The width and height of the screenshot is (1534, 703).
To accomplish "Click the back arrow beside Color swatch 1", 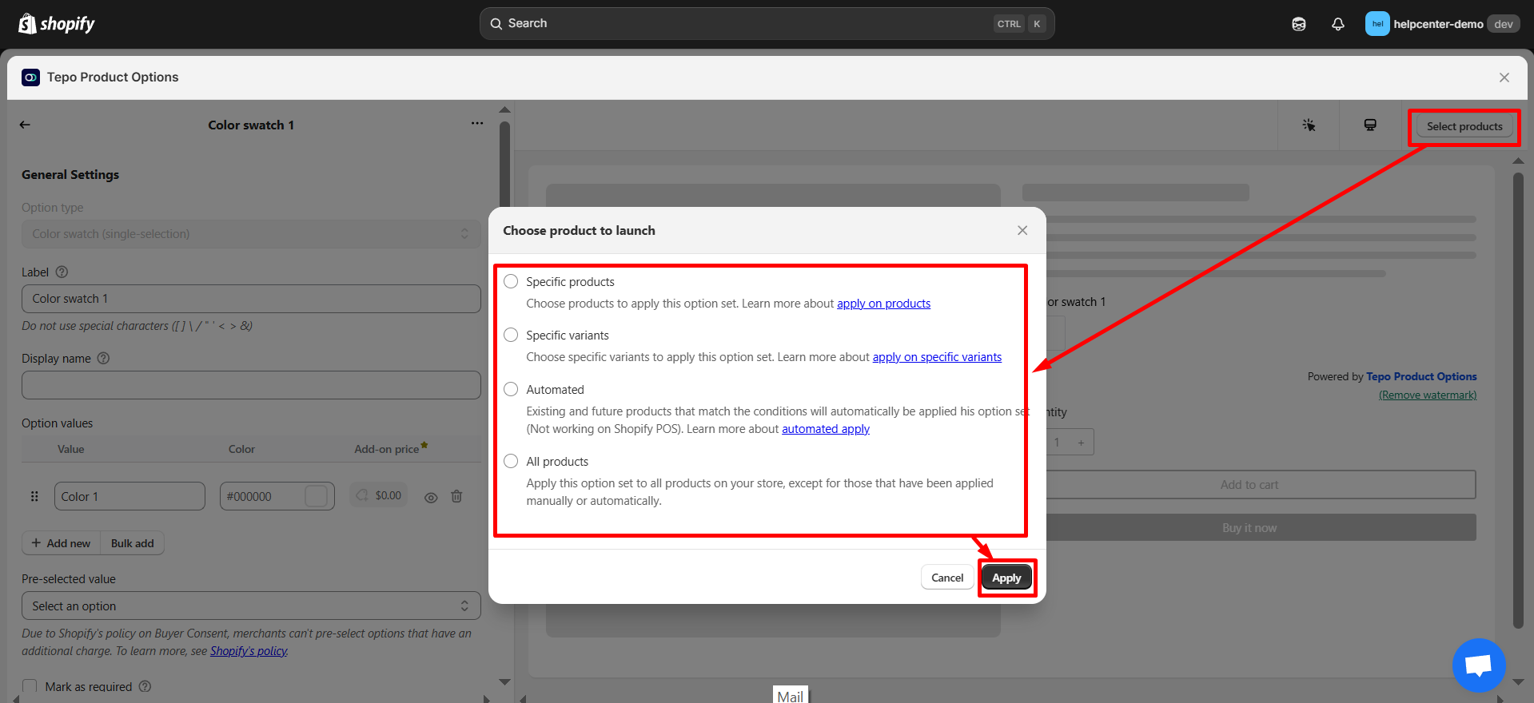I will (25, 125).
